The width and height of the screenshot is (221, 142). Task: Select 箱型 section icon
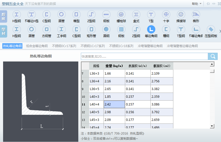coord(76,14)
